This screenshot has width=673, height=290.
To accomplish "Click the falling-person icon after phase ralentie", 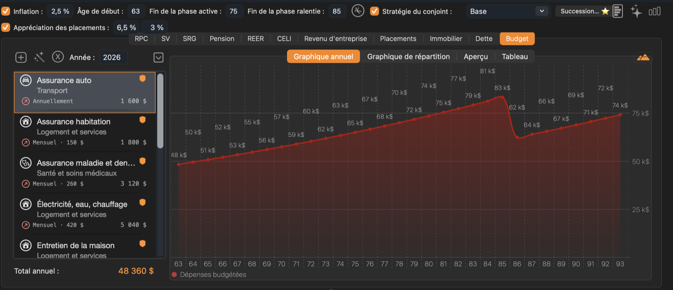I will [x=358, y=11].
